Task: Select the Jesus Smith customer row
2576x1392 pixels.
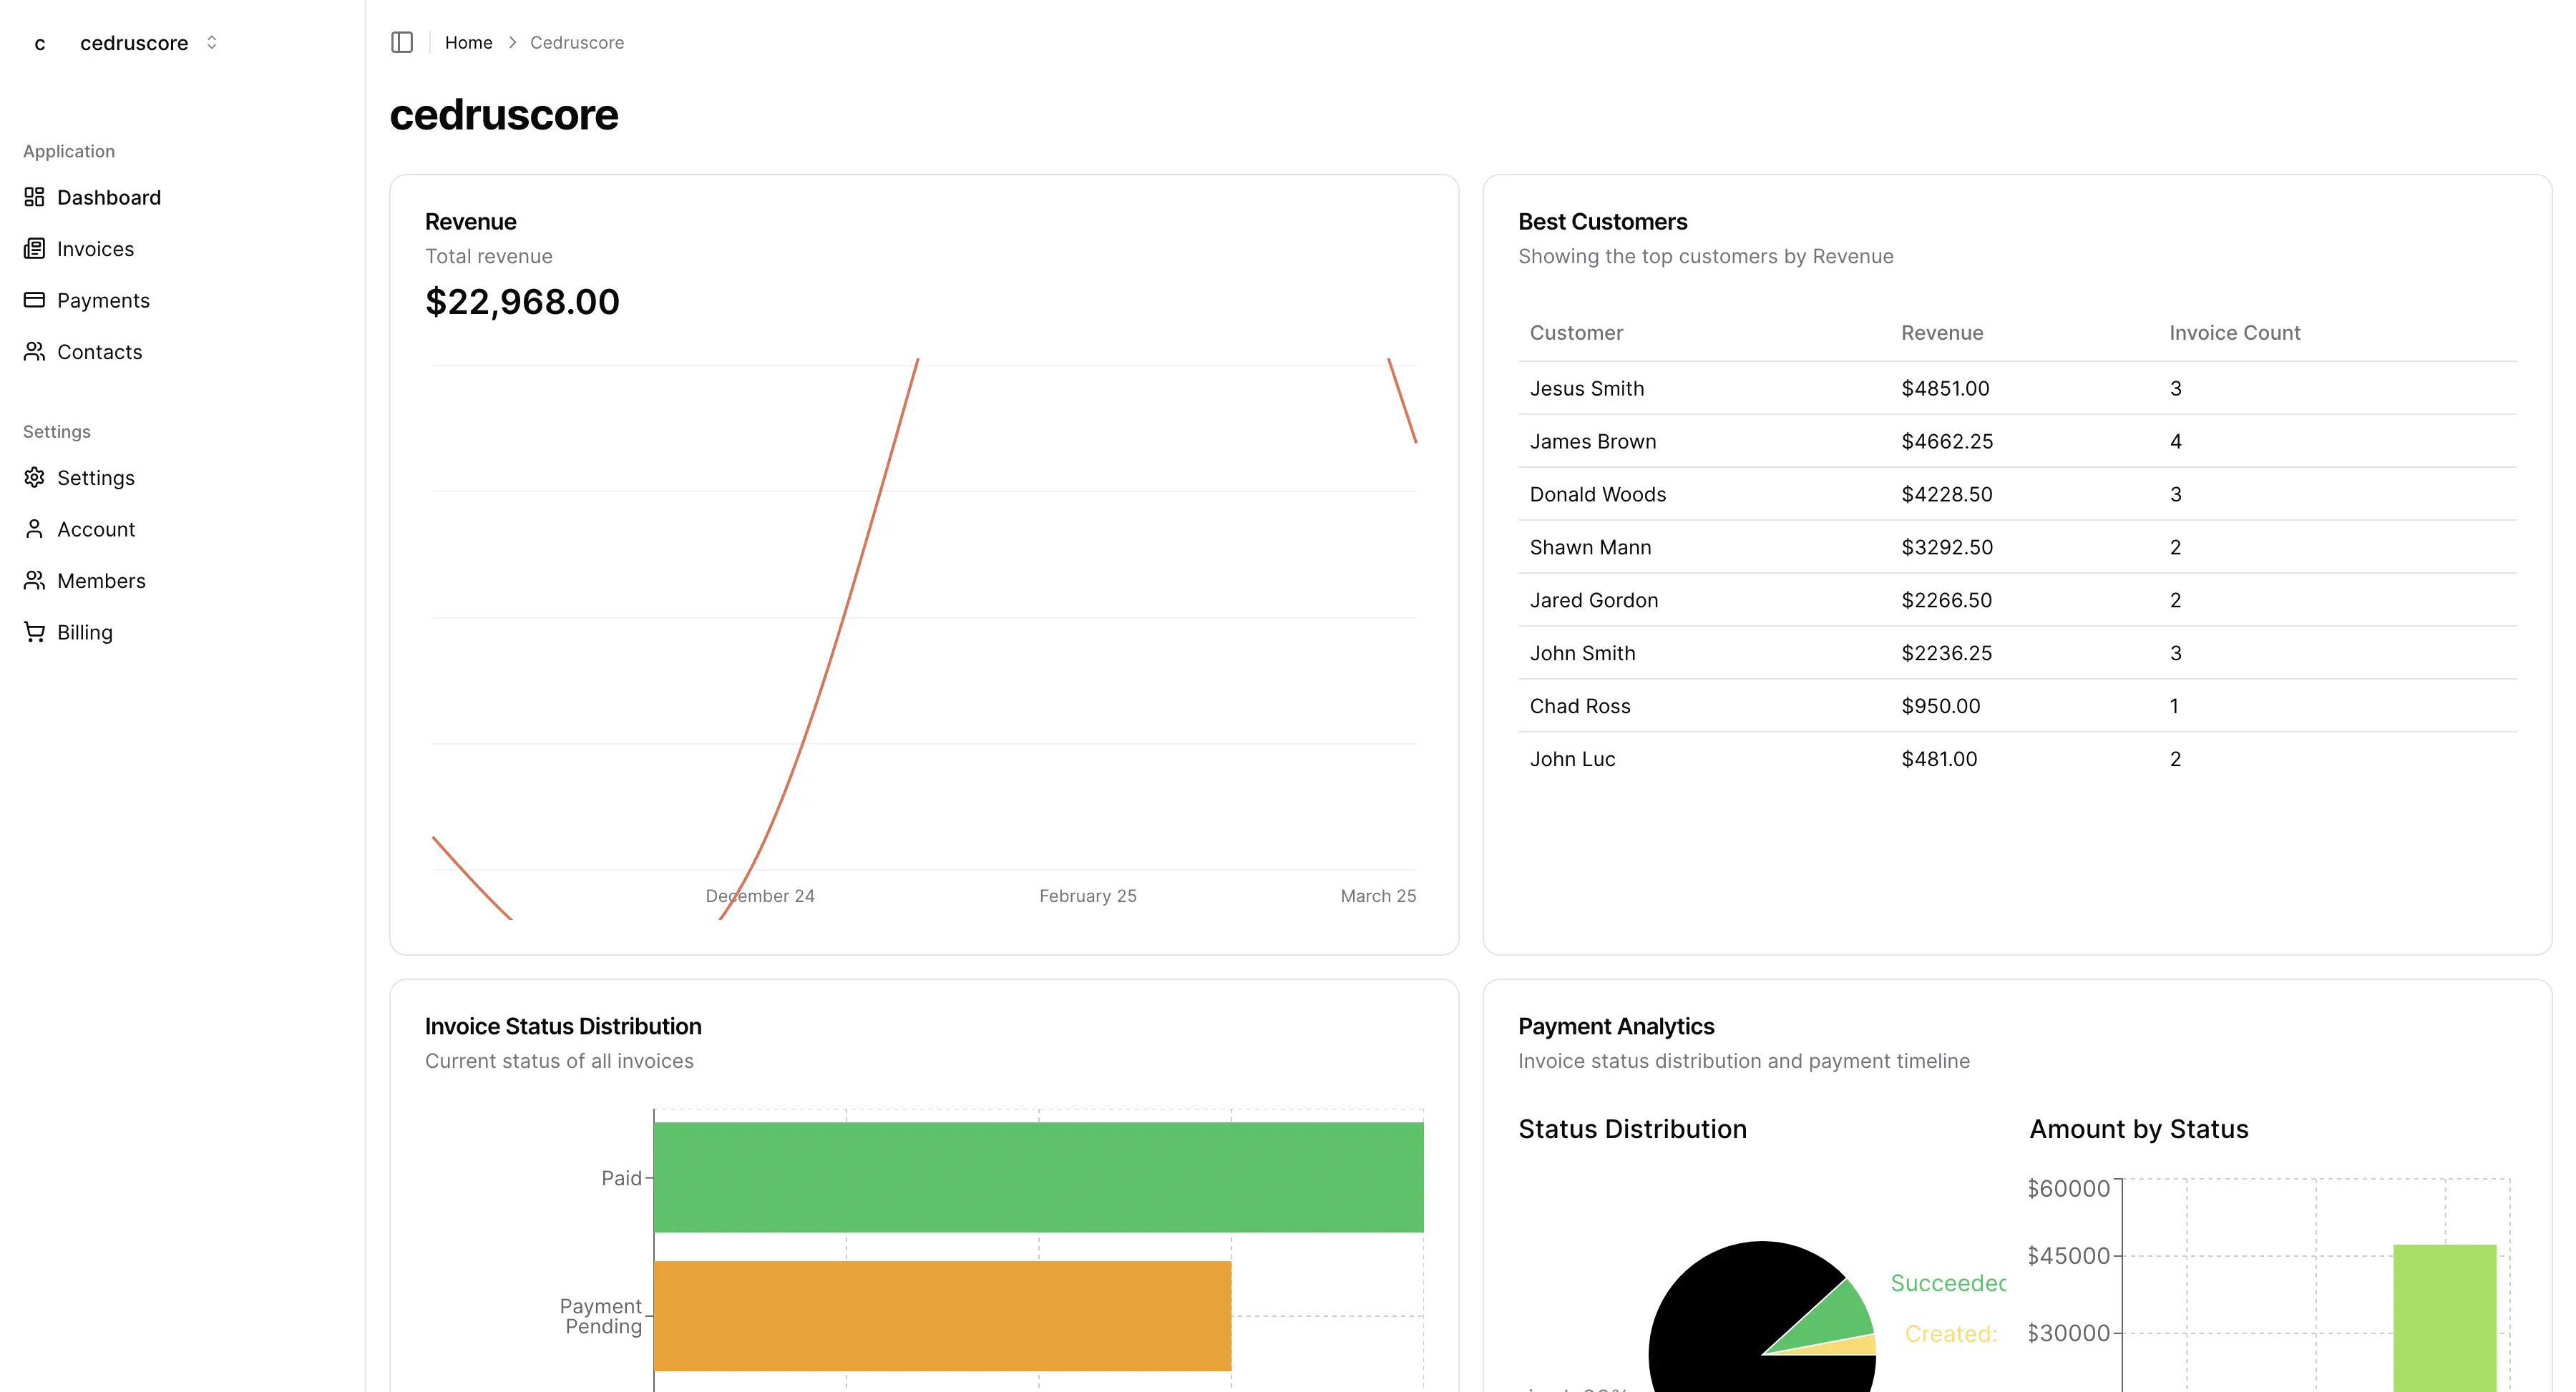Action: tap(2017, 388)
